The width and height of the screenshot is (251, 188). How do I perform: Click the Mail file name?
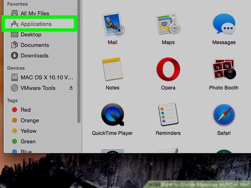point(112,42)
